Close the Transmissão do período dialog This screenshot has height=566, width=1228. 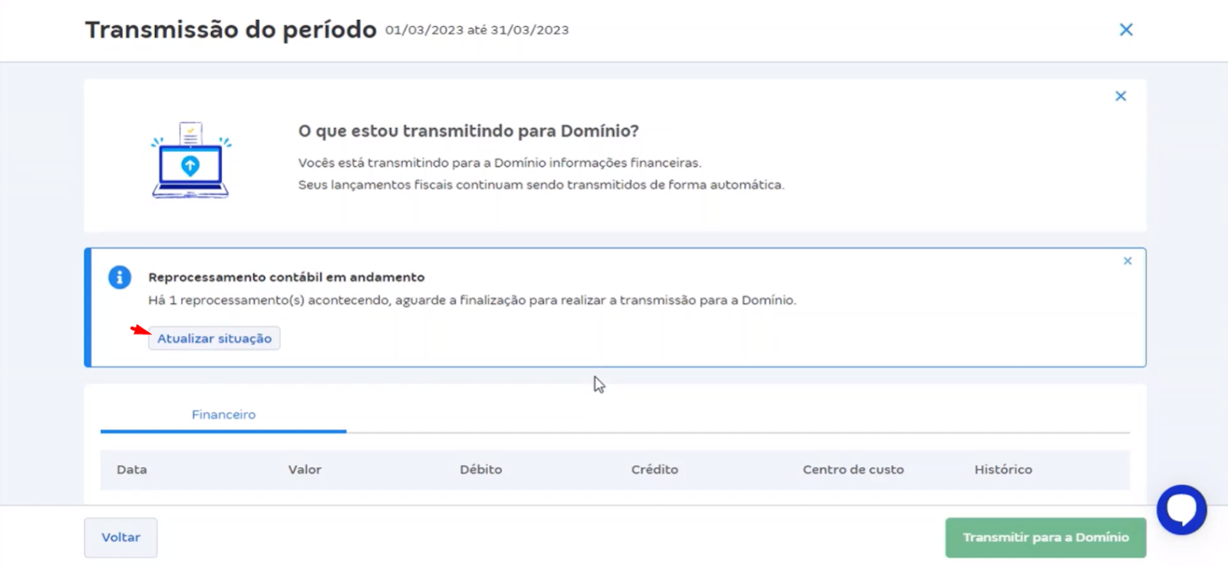click(1126, 30)
